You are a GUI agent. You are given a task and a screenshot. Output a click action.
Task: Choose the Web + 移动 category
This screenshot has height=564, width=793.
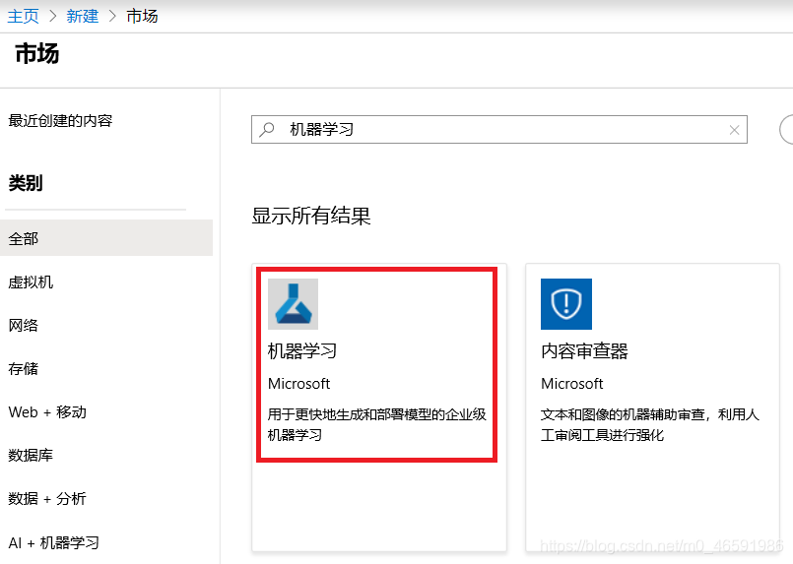tap(47, 411)
